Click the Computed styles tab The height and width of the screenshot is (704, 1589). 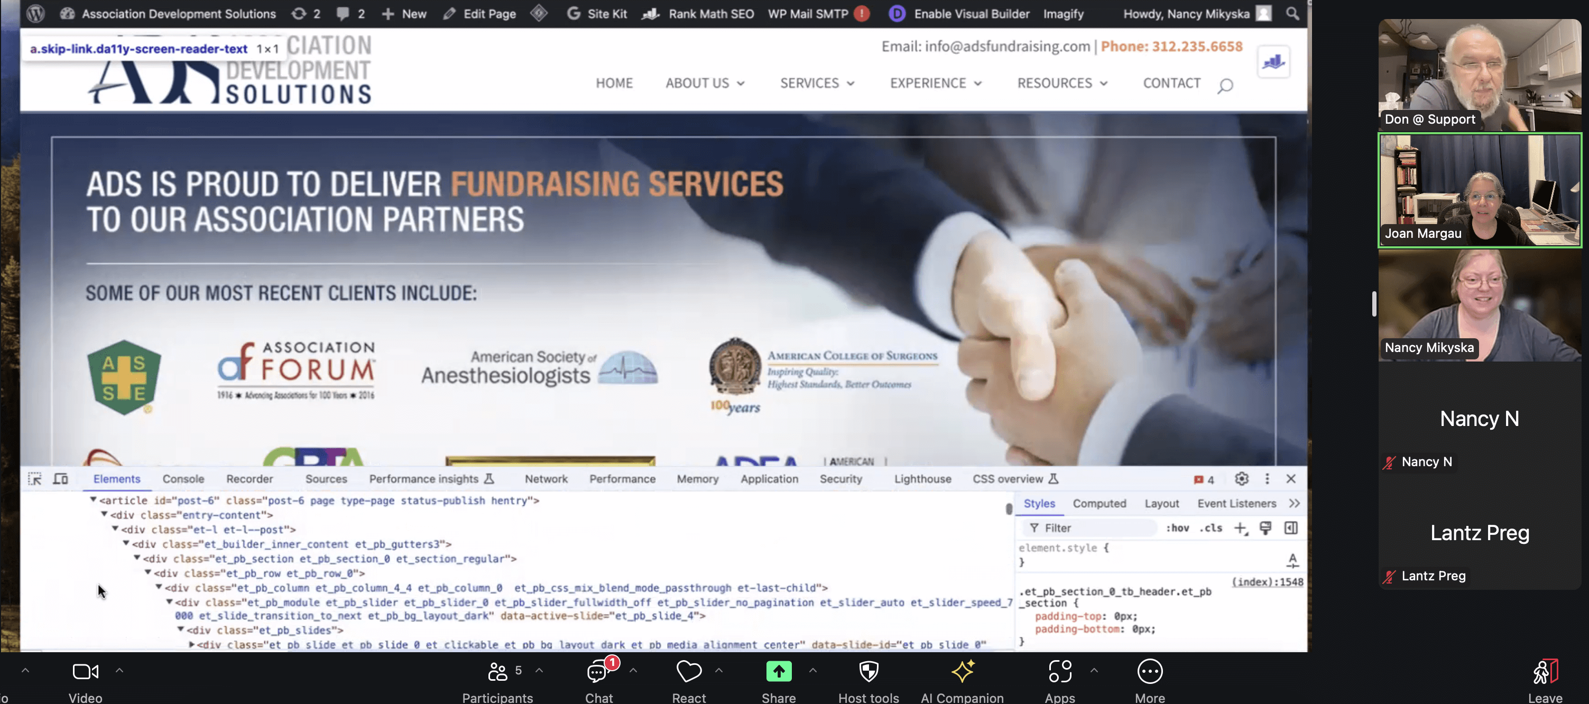[1098, 504]
